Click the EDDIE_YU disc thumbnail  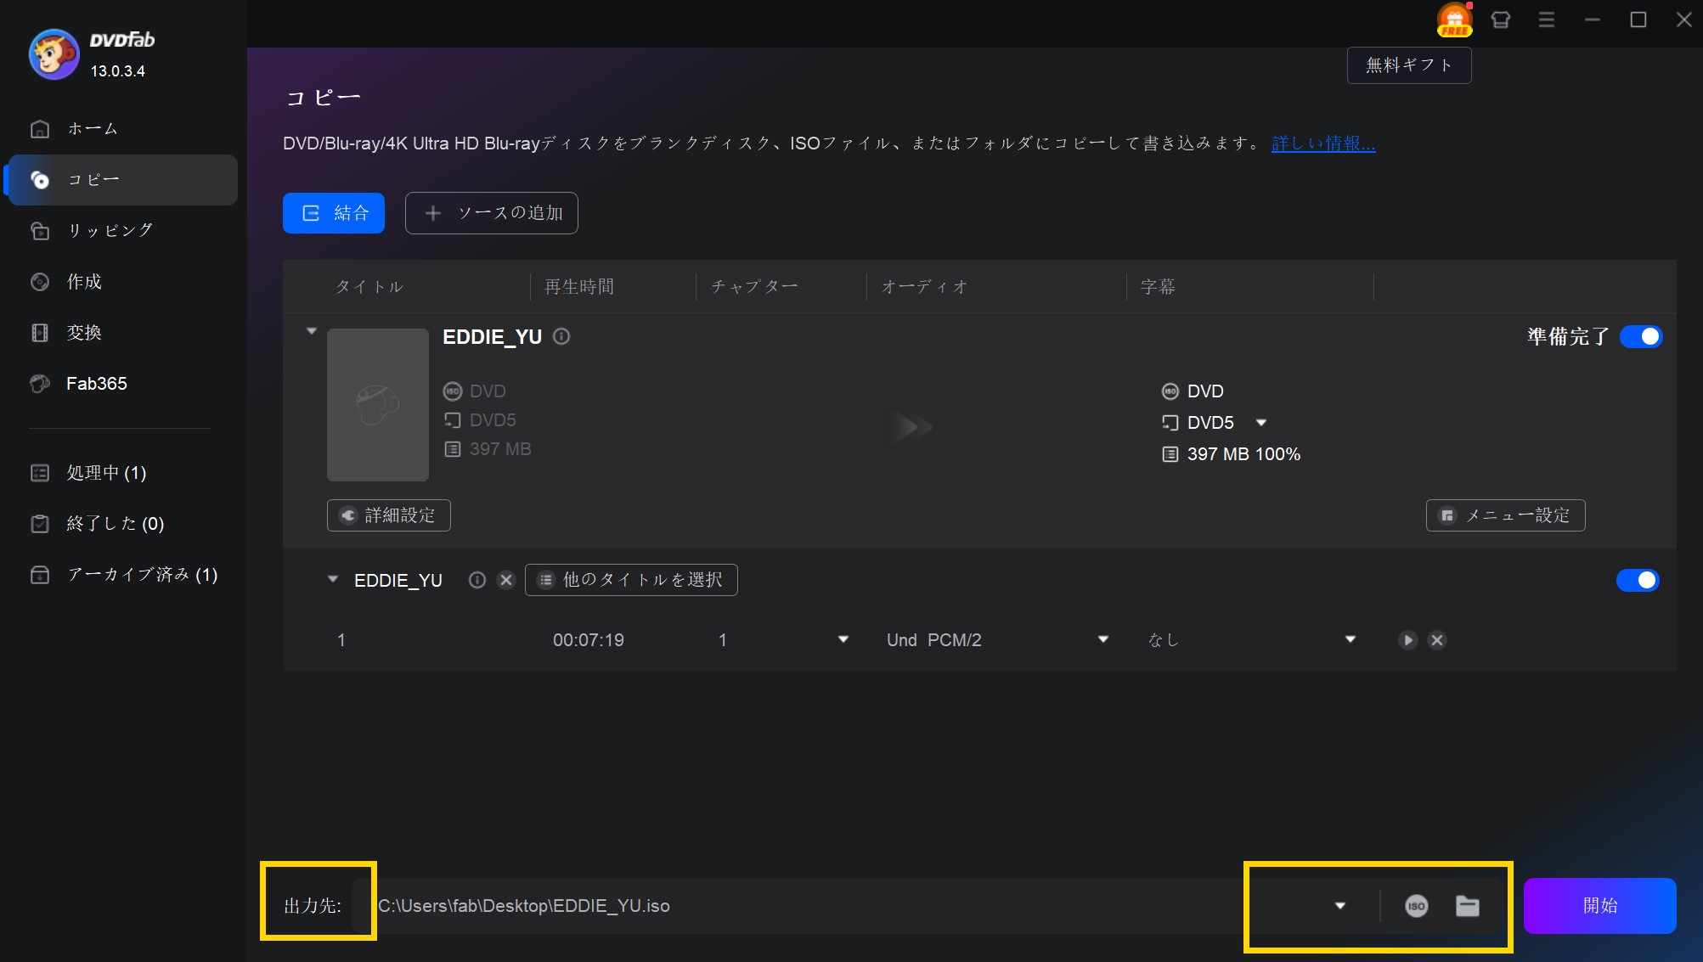click(x=378, y=405)
